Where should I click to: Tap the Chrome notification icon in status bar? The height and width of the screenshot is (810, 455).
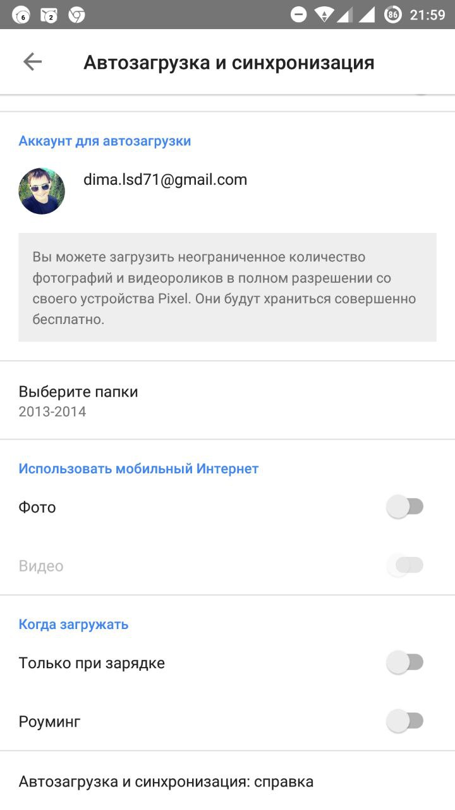(x=76, y=15)
